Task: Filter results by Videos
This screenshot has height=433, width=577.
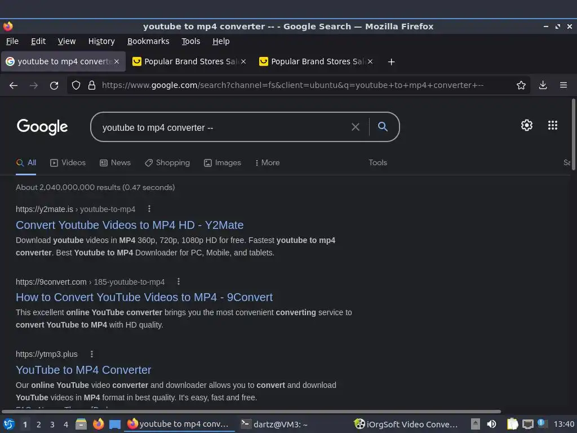Action: point(68,163)
